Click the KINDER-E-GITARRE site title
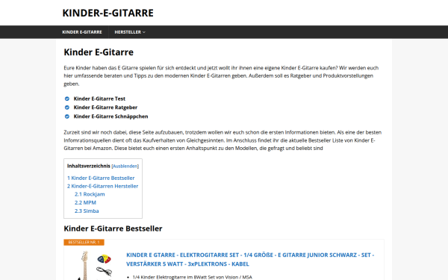The image size is (448, 280). (x=108, y=13)
